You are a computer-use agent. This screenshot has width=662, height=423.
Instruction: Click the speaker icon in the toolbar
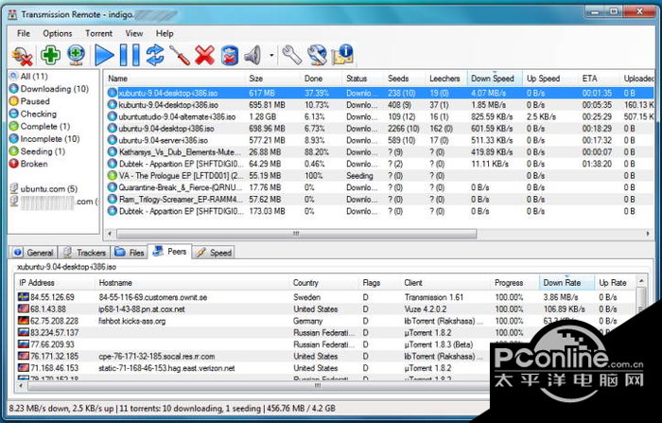[253, 55]
